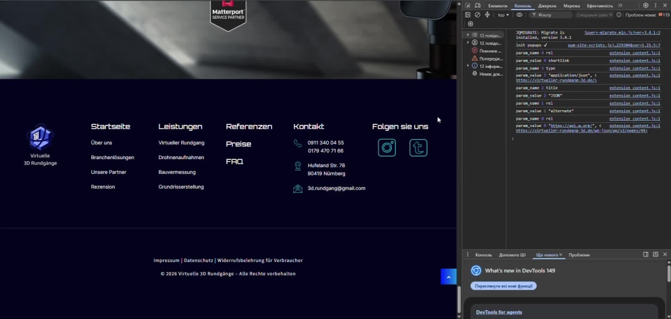Click the Matterport Service Partner badge
The width and height of the screenshot is (671, 319).
pos(228,15)
